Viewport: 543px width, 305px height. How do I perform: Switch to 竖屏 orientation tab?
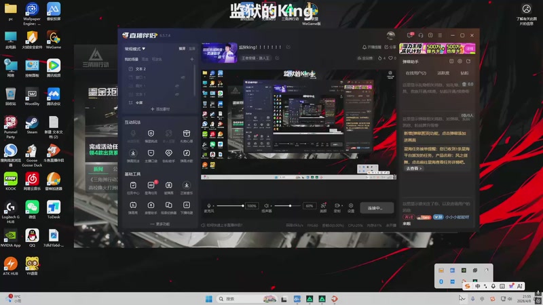(x=192, y=49)
